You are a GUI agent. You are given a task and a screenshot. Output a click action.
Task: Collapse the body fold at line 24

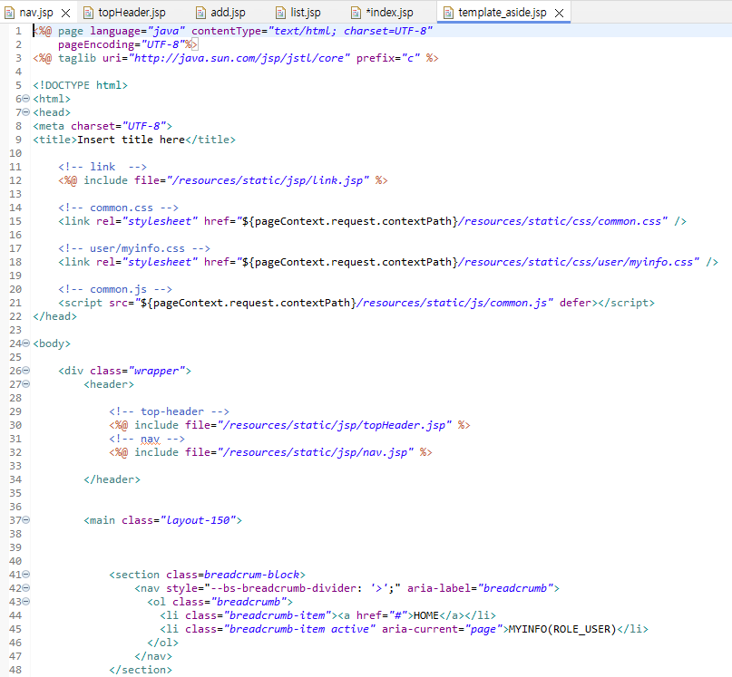point(26,343)
